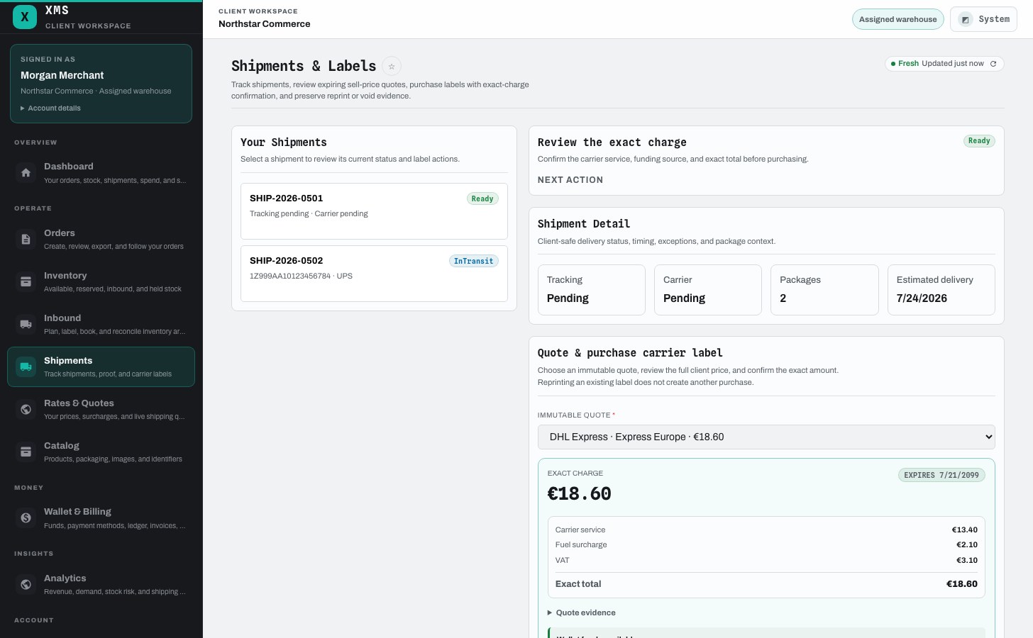Viewport: 1033px width, 638px height.
Task: Navigate to Inbound
Action: (x=101, y=324)
